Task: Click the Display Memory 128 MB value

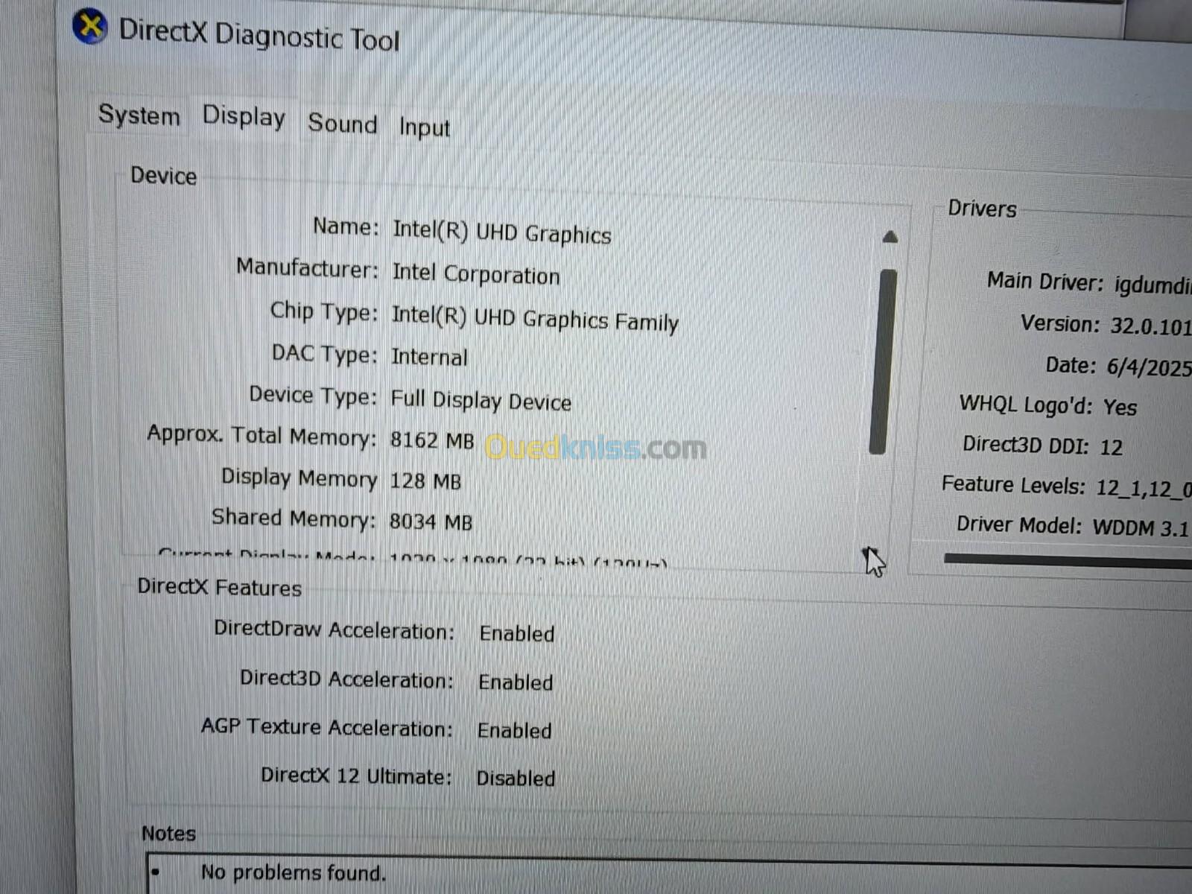Action: click(425, 481)
